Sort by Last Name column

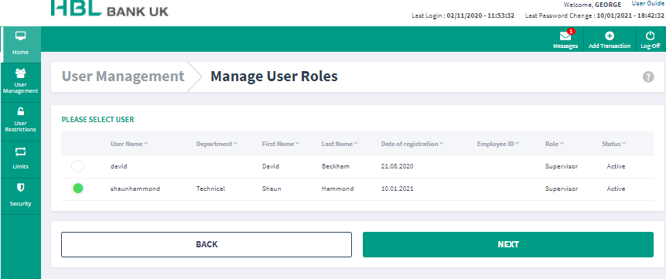[340, 144]
